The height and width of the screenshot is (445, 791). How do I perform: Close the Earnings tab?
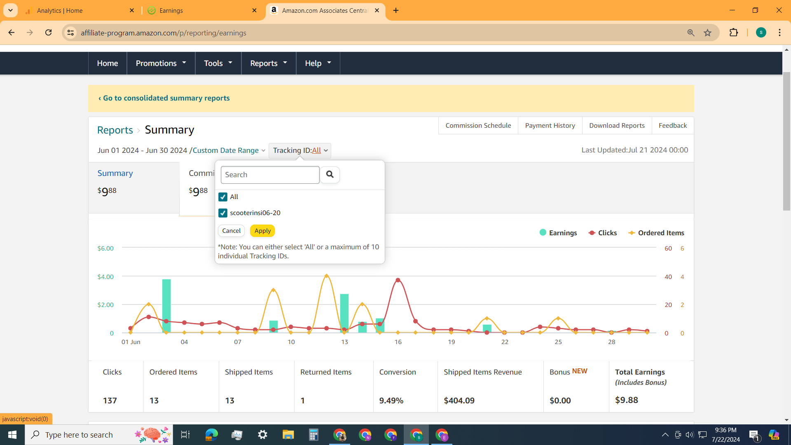click(x=255, y=10)
